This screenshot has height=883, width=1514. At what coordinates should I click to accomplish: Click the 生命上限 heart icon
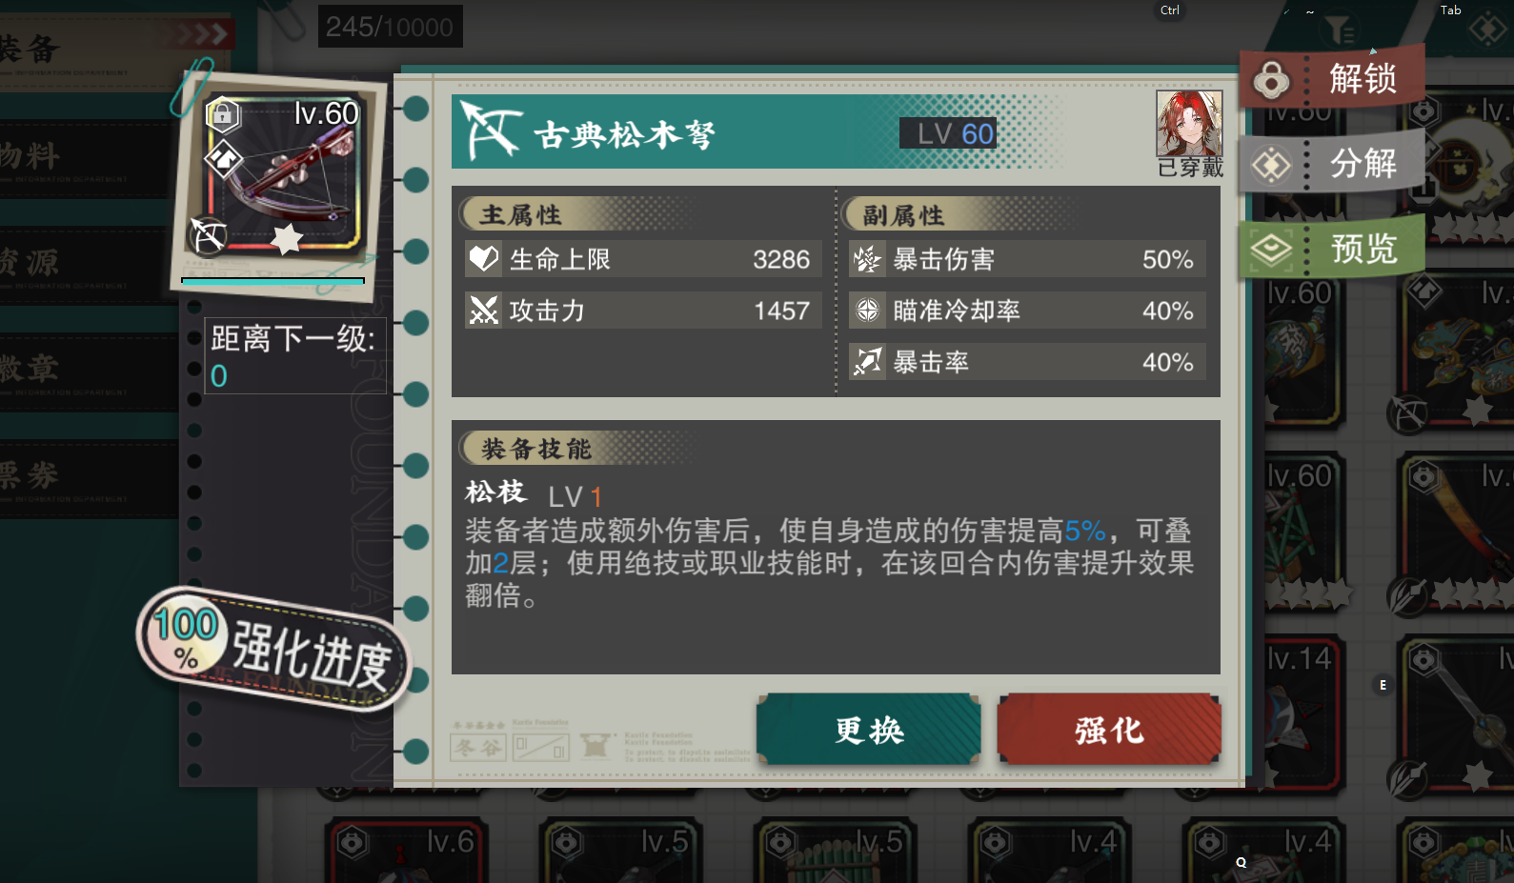click(x=483, y=258)
